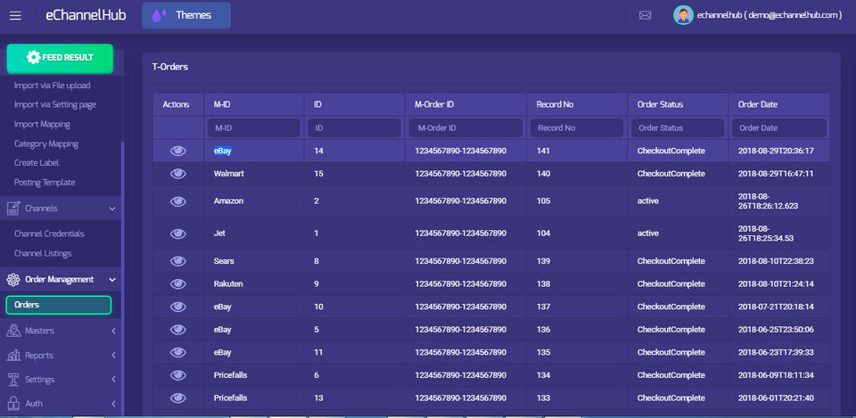
Task: View the Sears order row
Action: (x=178, y=261)
